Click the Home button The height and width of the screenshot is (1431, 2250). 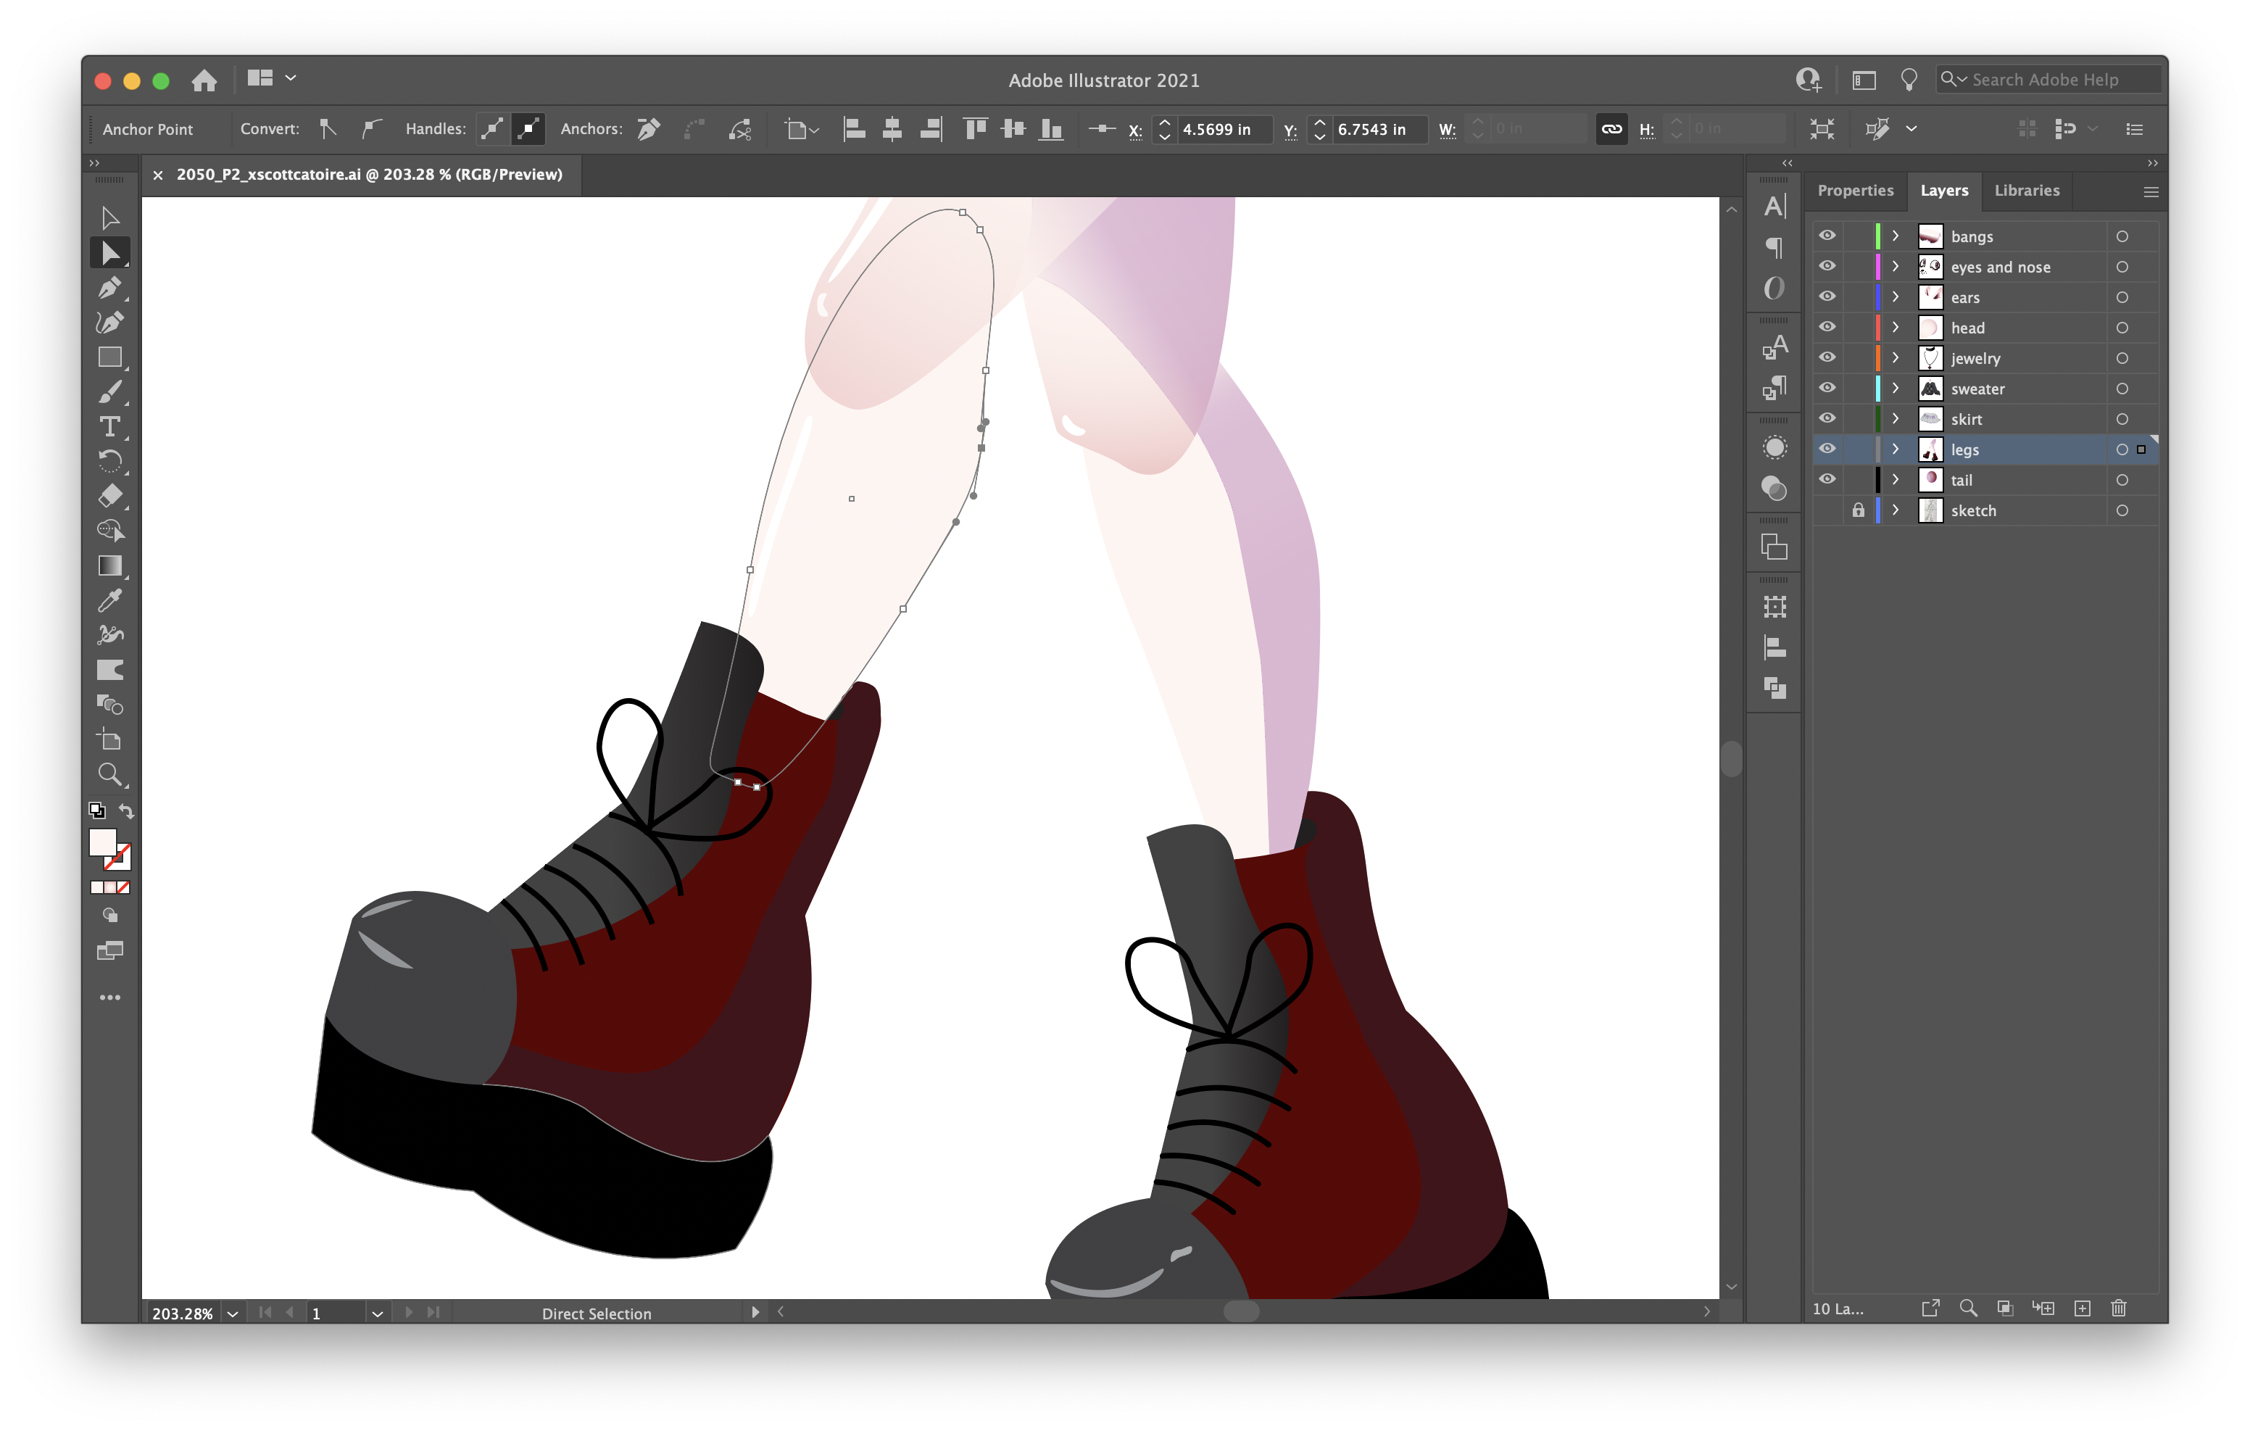pos(204,80)
